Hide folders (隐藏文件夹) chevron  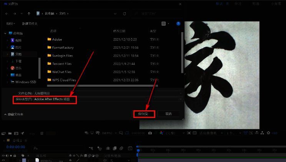pos(5,115)
